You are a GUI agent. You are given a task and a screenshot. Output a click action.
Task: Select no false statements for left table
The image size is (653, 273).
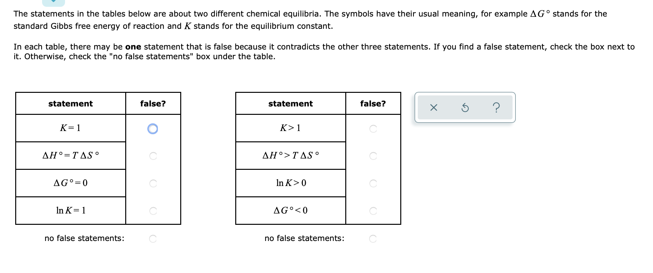tap(152, 238)
